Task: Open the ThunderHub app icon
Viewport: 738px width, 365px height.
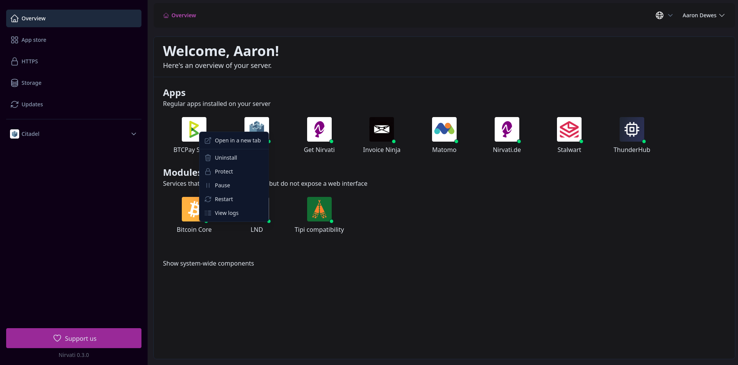Action: (632, 129)
